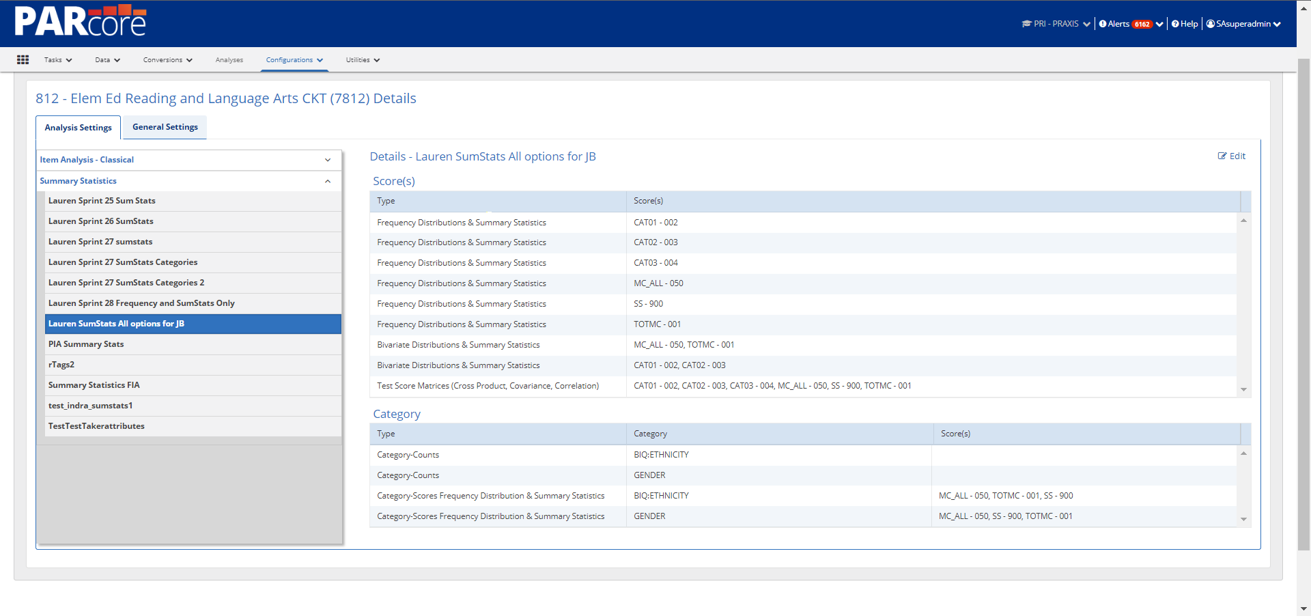Switch to the General Settings tab

coord(165,127)
